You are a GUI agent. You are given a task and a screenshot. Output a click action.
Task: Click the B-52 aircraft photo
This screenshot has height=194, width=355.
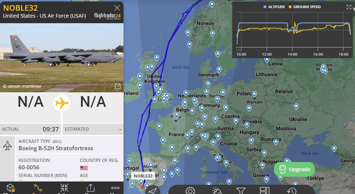tap(62, 58)
